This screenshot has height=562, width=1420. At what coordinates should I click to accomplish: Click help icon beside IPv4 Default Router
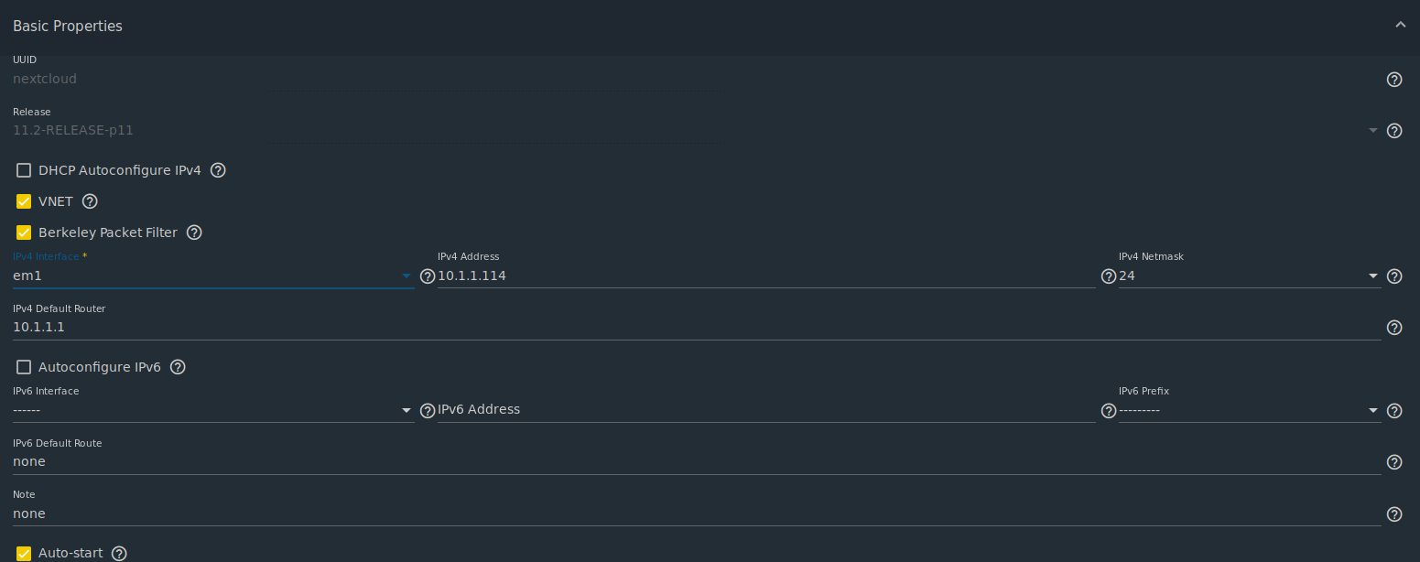(x=1394, y=328)
